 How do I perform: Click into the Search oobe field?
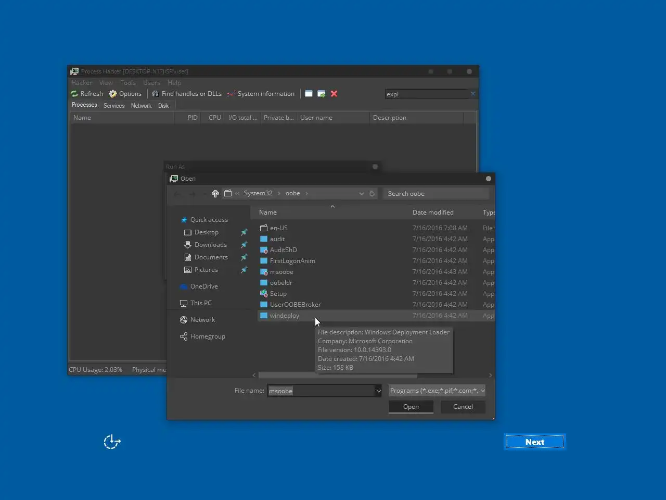(x=436, y=194)
